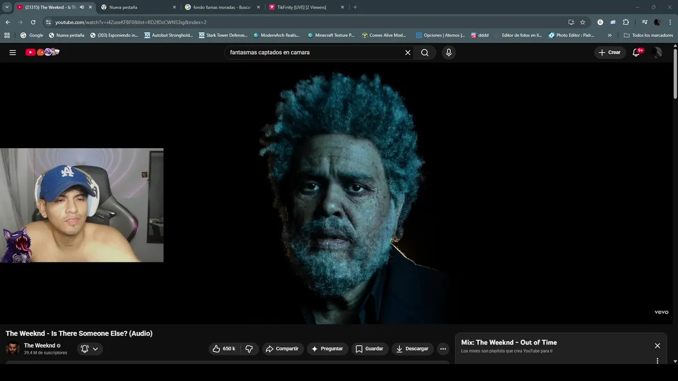Click the Preguntar button

[x=327, y=349]
